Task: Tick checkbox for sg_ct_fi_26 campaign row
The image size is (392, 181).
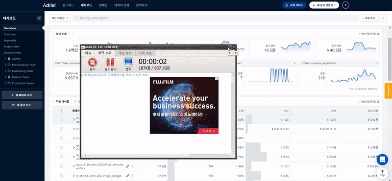Action: 61,166
